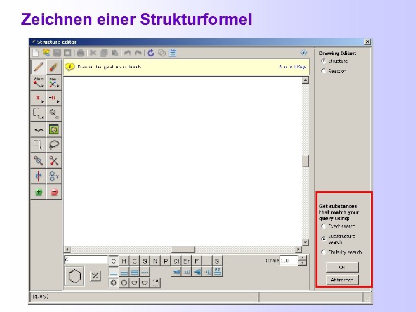
Task: Open the Shortcut Keys link
Action: pyautogui.click(x=292, y=67)
